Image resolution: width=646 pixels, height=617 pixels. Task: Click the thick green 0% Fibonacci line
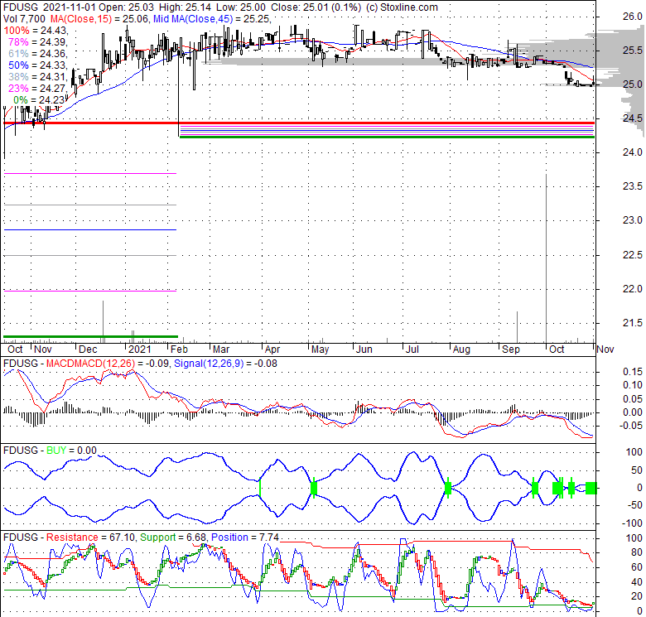[x=388, y=137]
